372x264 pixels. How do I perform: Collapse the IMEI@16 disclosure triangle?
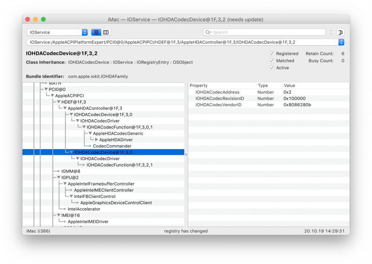point(59,215)
